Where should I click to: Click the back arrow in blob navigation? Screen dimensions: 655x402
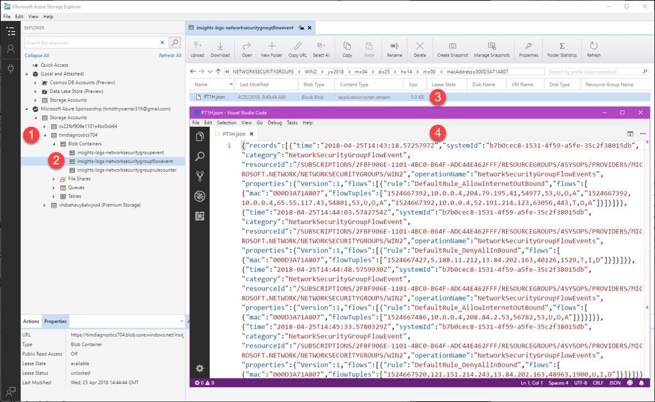click(193, 71)
